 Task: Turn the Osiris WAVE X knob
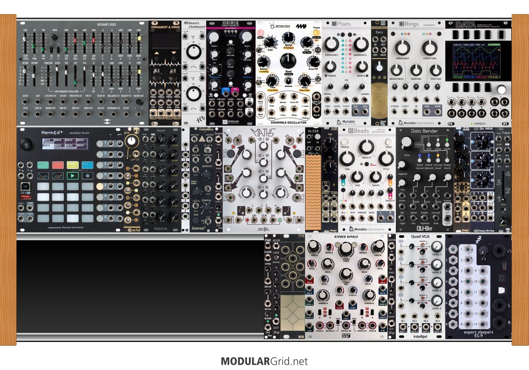tap(214, 38)
